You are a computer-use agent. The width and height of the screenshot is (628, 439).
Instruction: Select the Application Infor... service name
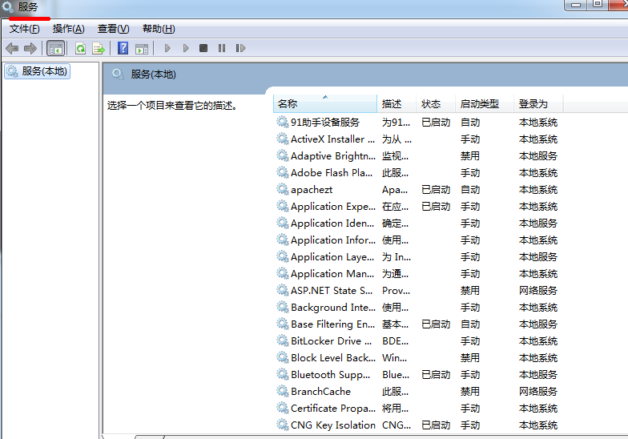[x=333, y=240]
